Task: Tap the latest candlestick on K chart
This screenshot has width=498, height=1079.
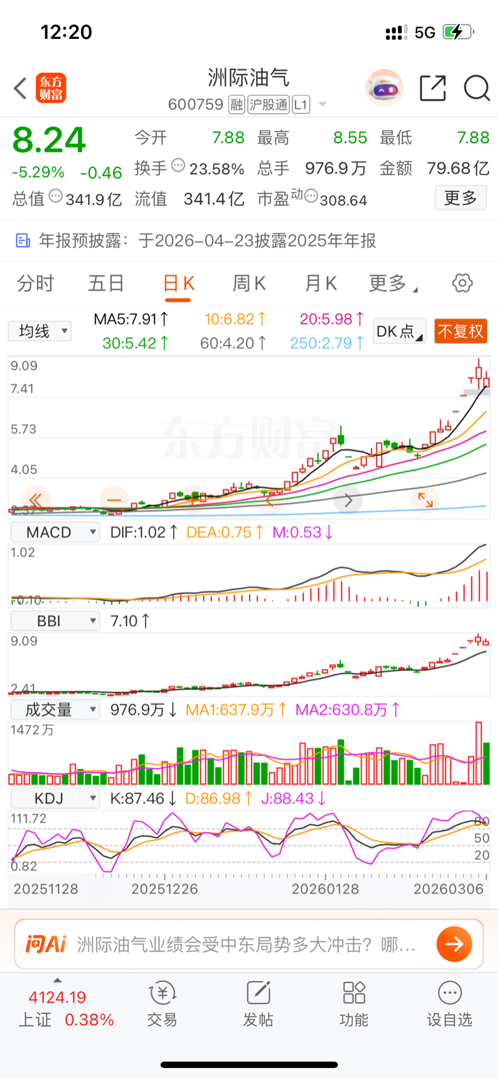Action: tap(486, 380)
